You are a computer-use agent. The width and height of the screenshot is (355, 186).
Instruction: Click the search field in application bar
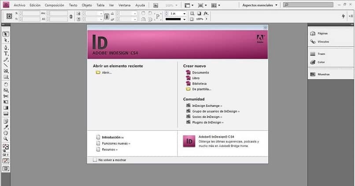pos(308,4)
